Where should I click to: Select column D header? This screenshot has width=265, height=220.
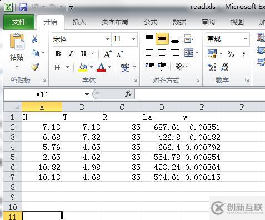pos(162,107)
